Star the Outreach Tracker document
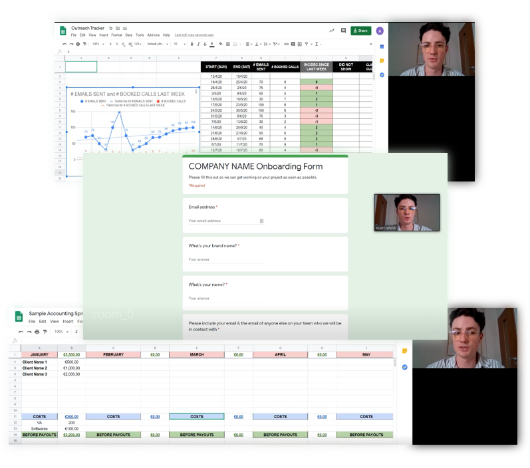530x468 pixels. click(110, 29)
